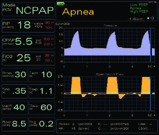Click the alarm speaker mute icon

click(150, 18)
